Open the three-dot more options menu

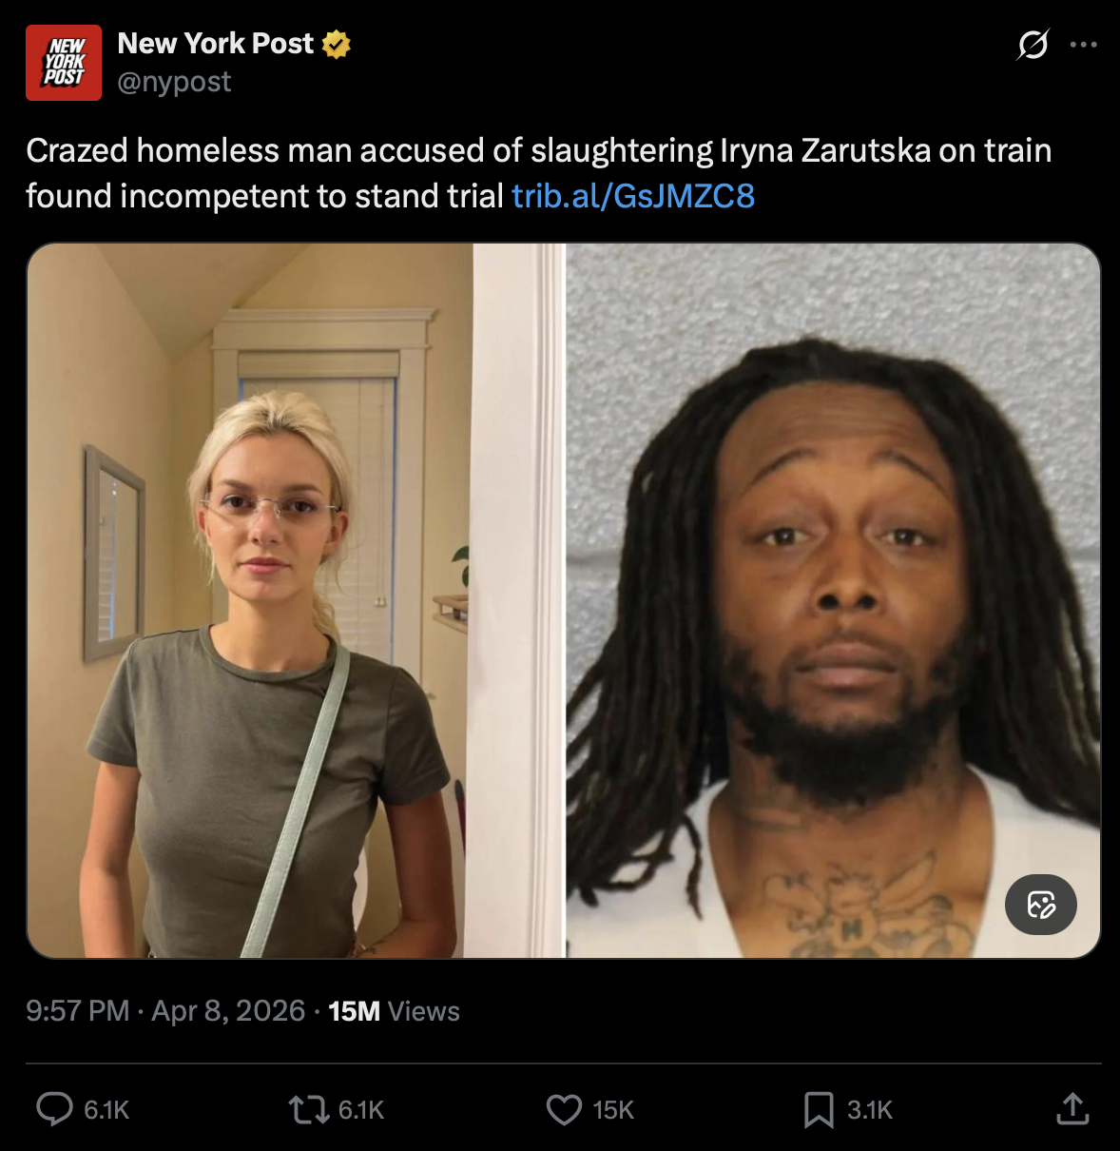tap(1083, 44)
